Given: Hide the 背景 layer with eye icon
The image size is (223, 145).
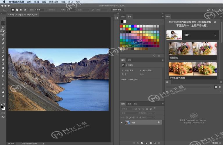Looking at the screenshot, I should click(122, 122).
